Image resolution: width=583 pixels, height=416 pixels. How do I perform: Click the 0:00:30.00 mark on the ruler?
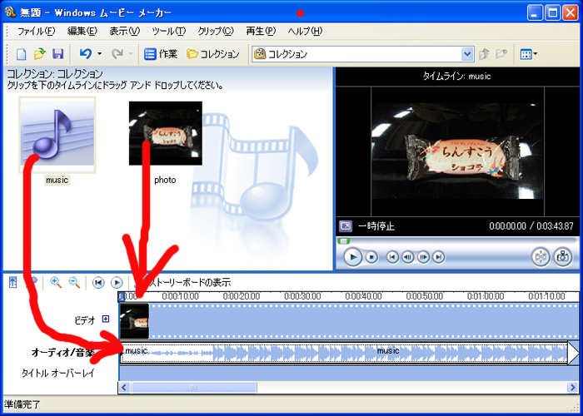click(x=302, y=296)
